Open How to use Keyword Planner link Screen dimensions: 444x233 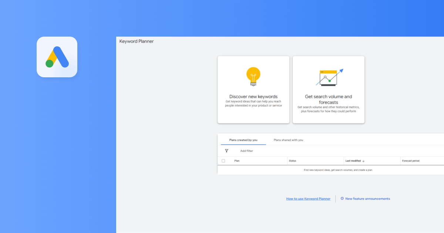click(308, 199)
